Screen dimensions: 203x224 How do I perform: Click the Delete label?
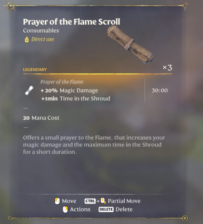pos(124,209)
